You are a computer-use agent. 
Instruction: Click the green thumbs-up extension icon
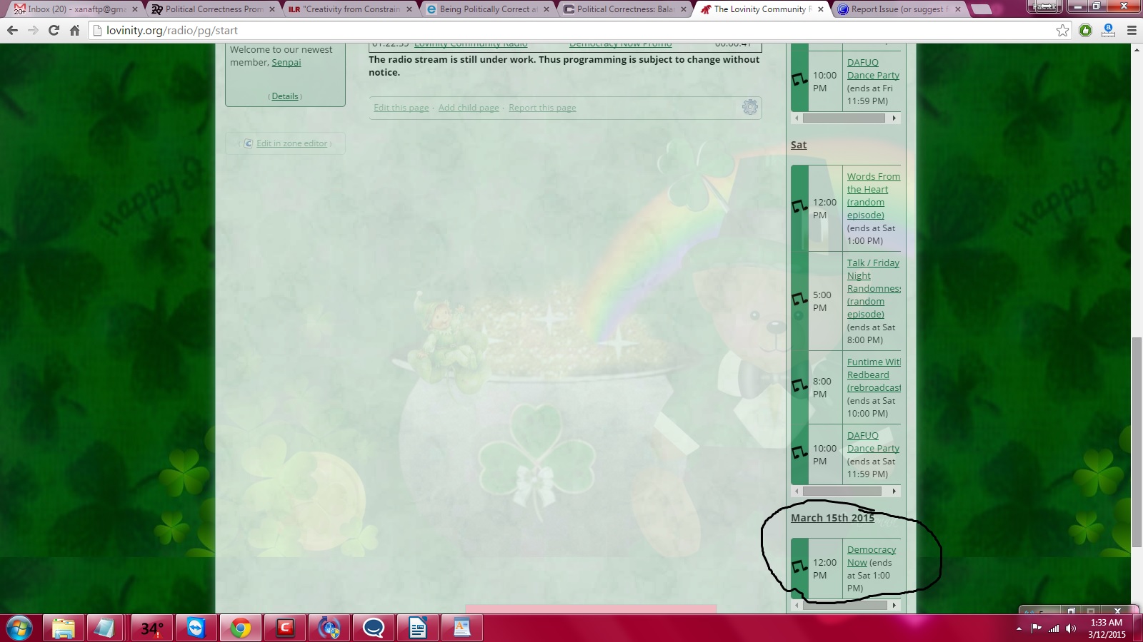[1085, 30]
